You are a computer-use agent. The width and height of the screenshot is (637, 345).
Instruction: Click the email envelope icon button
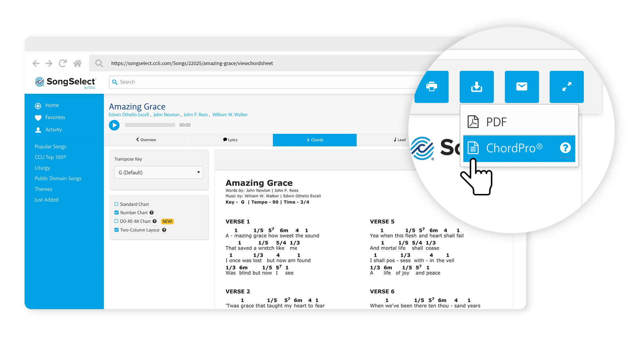(522, 87)
